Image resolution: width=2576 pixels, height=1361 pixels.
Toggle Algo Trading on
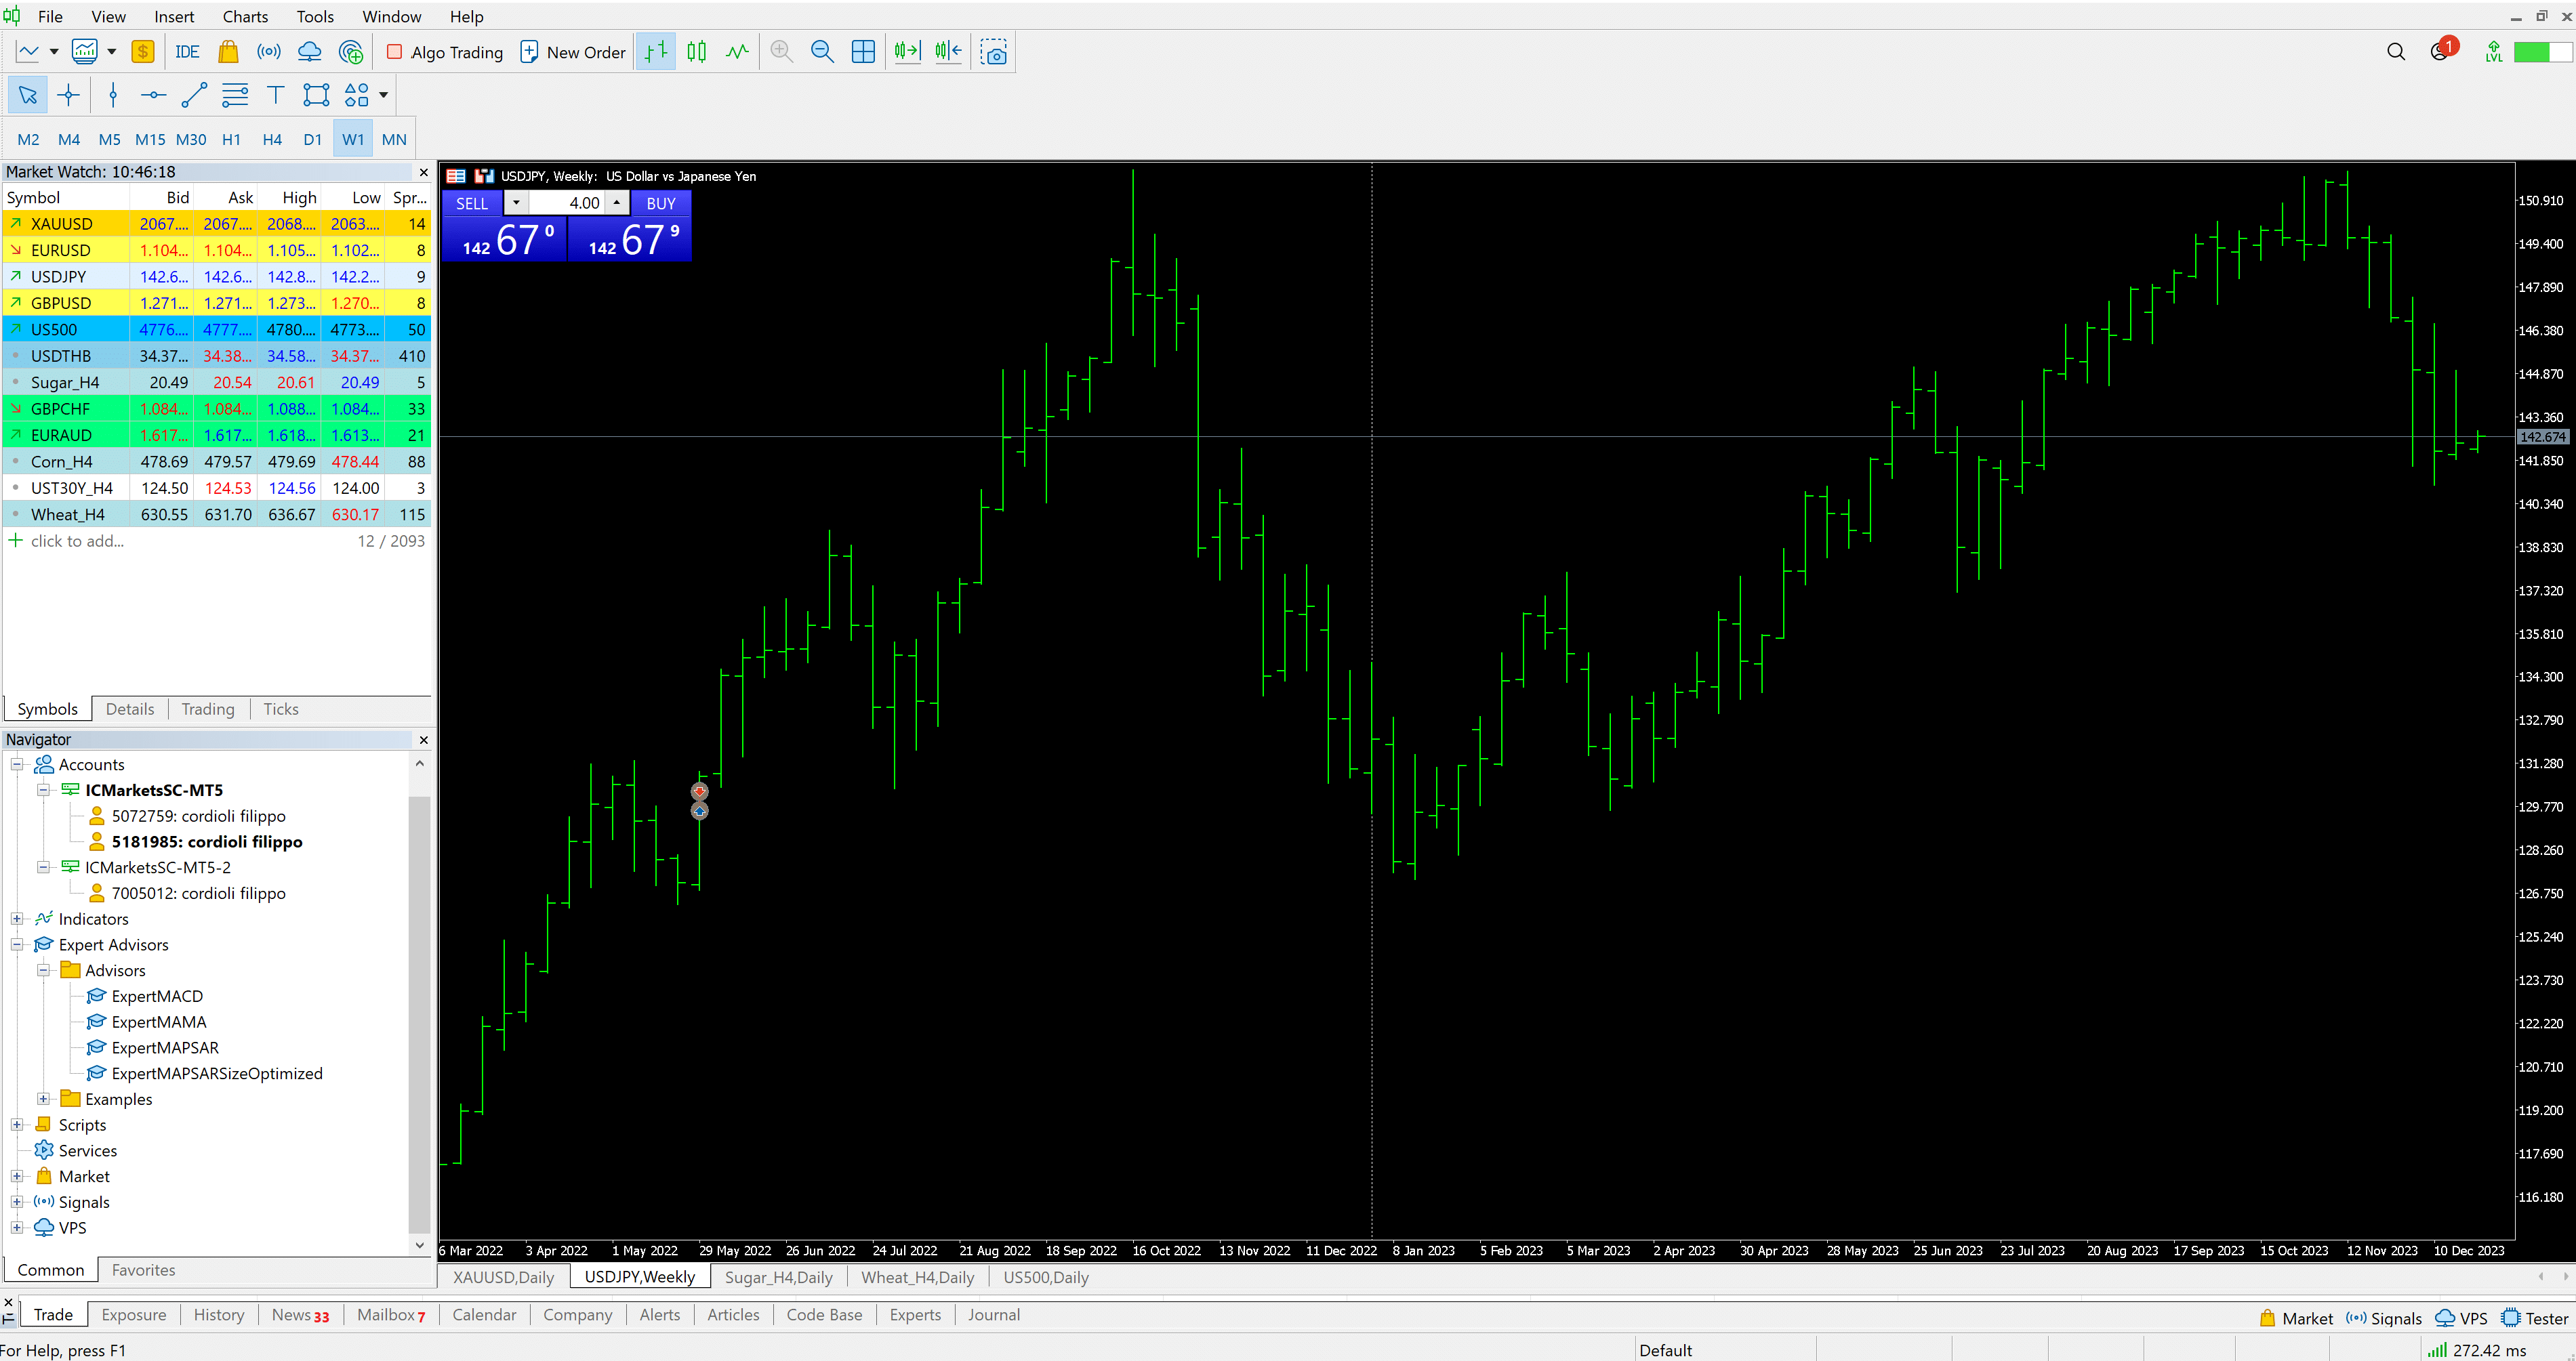pyautogui.click(x=445, y=52)
